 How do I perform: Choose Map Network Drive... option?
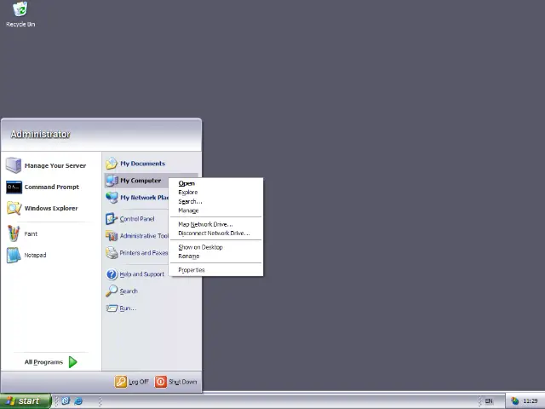coord(215,224)
